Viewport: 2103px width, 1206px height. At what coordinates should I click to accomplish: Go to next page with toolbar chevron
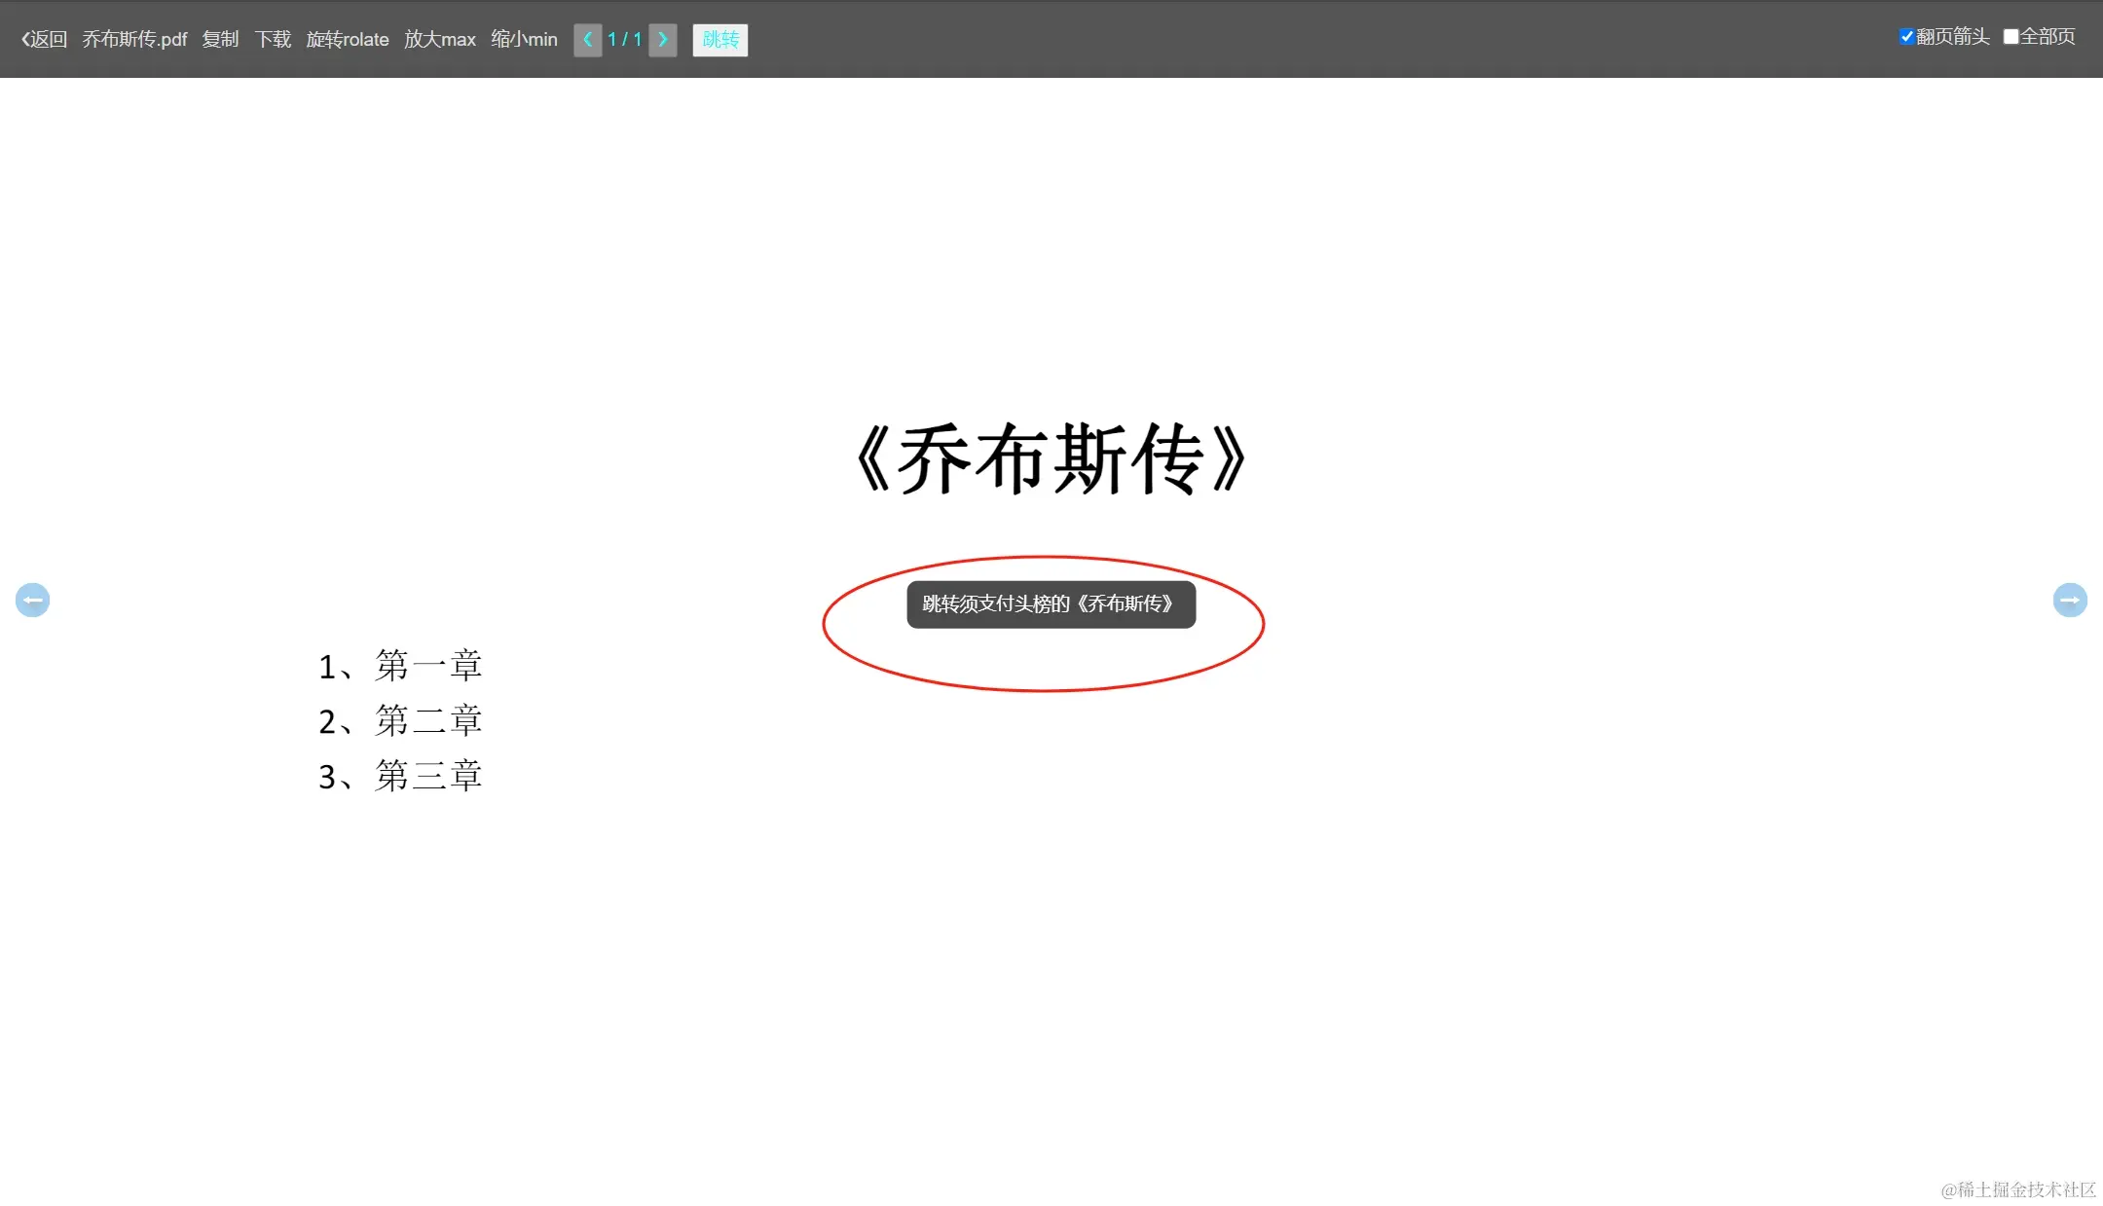[x=663, y=40]
